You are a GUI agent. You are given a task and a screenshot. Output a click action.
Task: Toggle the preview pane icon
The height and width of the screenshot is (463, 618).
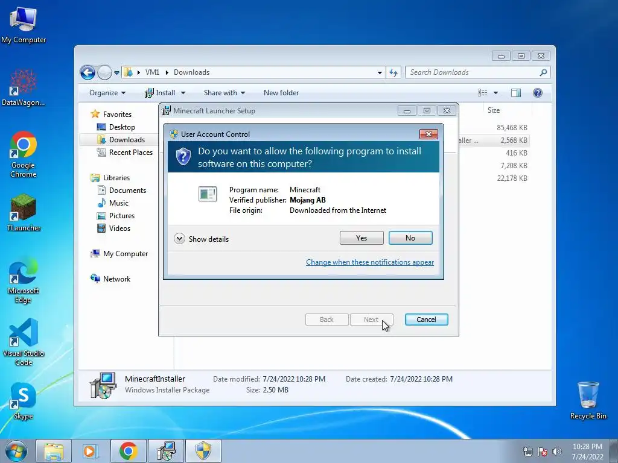click(x=515, y=93)
